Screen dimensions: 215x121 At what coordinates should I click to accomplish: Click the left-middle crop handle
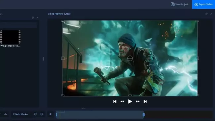coord(63,58)
